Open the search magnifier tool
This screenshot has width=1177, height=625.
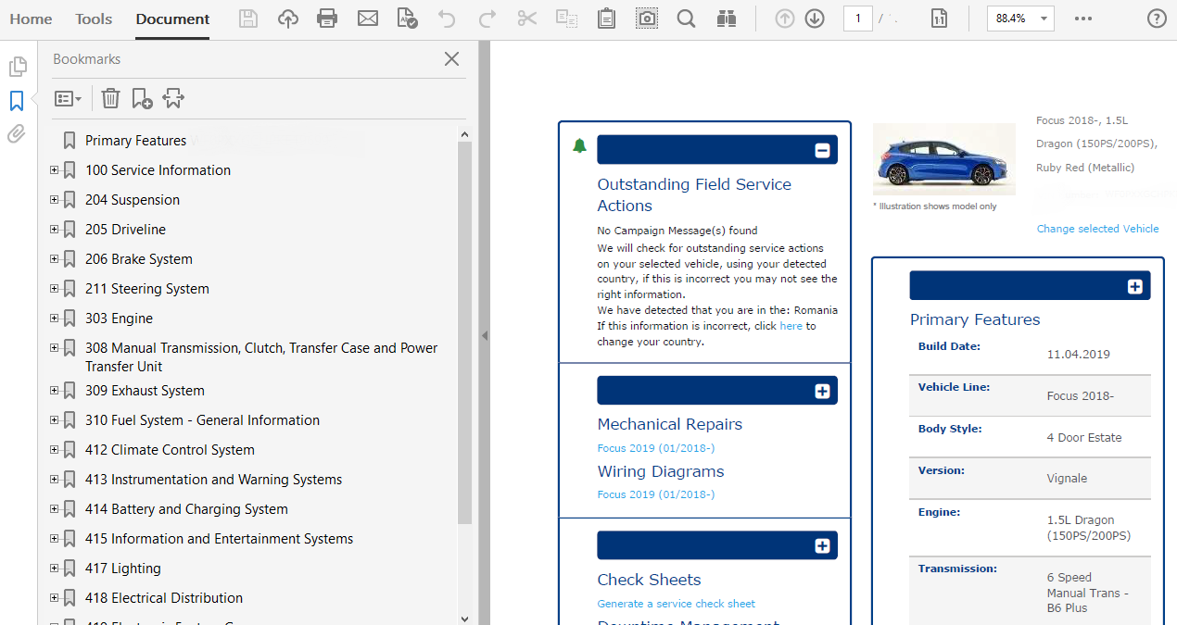pyautogui.click(x=686, y=19)
